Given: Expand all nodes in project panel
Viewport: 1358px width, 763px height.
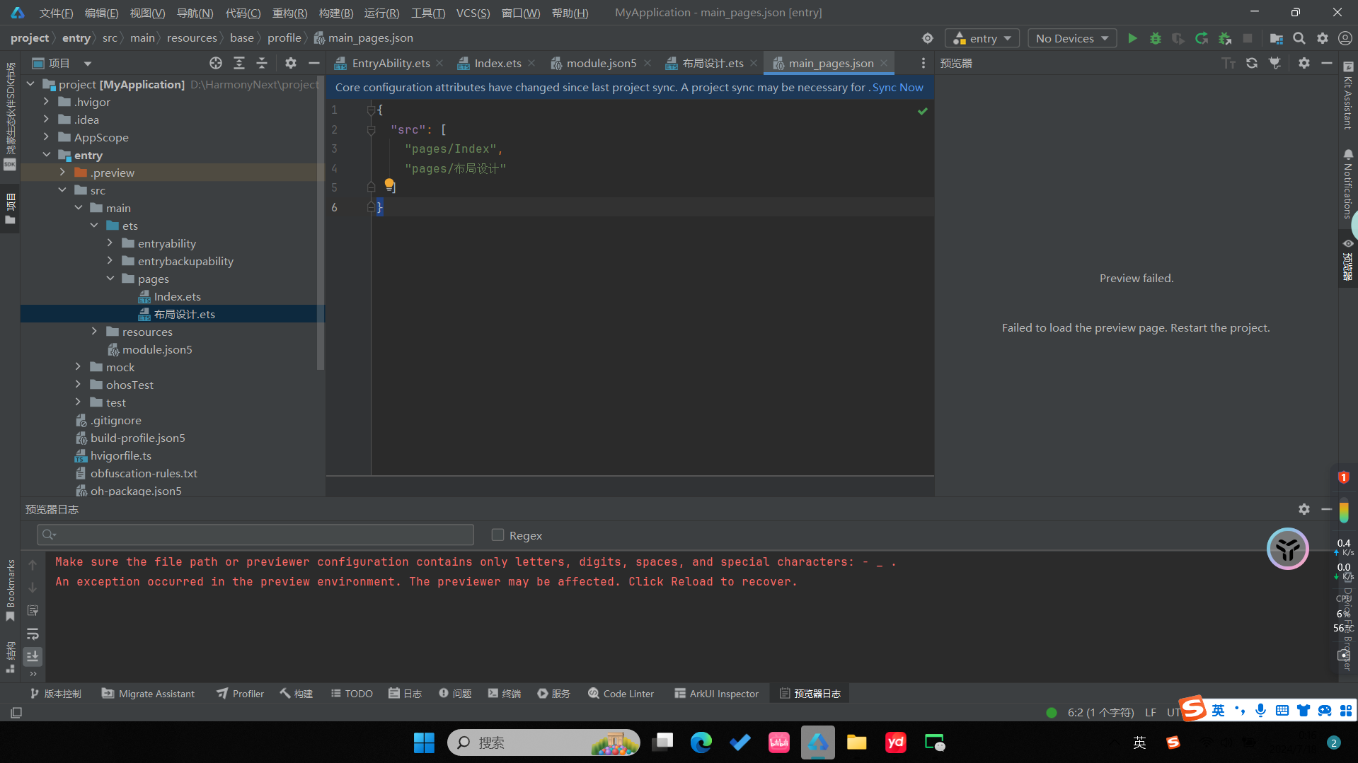Looking at the screenshot, I should 239,63.
